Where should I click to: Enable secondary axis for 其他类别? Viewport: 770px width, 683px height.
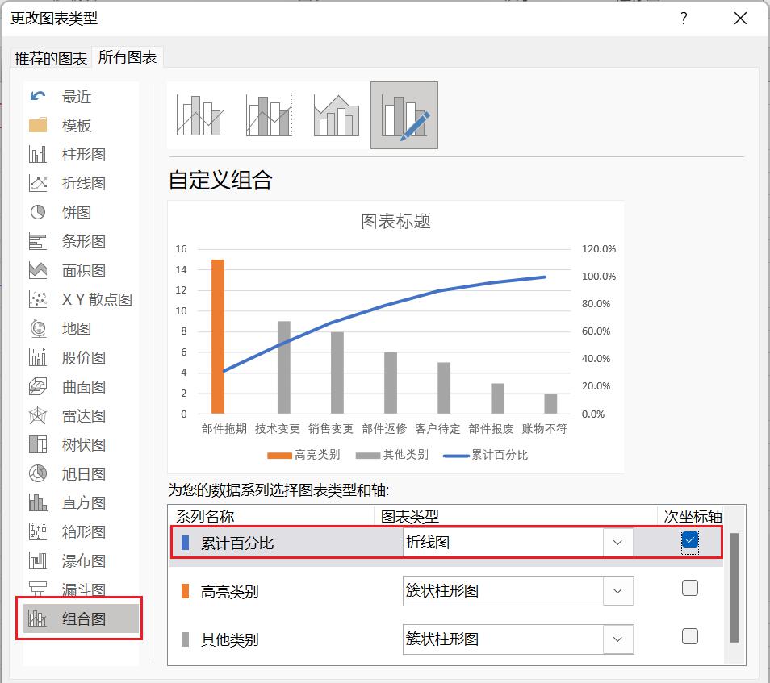click(690, 636)
